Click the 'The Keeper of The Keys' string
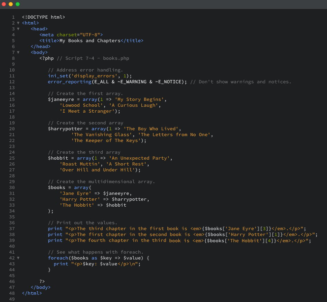This screenshot has height=302, width=327. click(106, 141)
